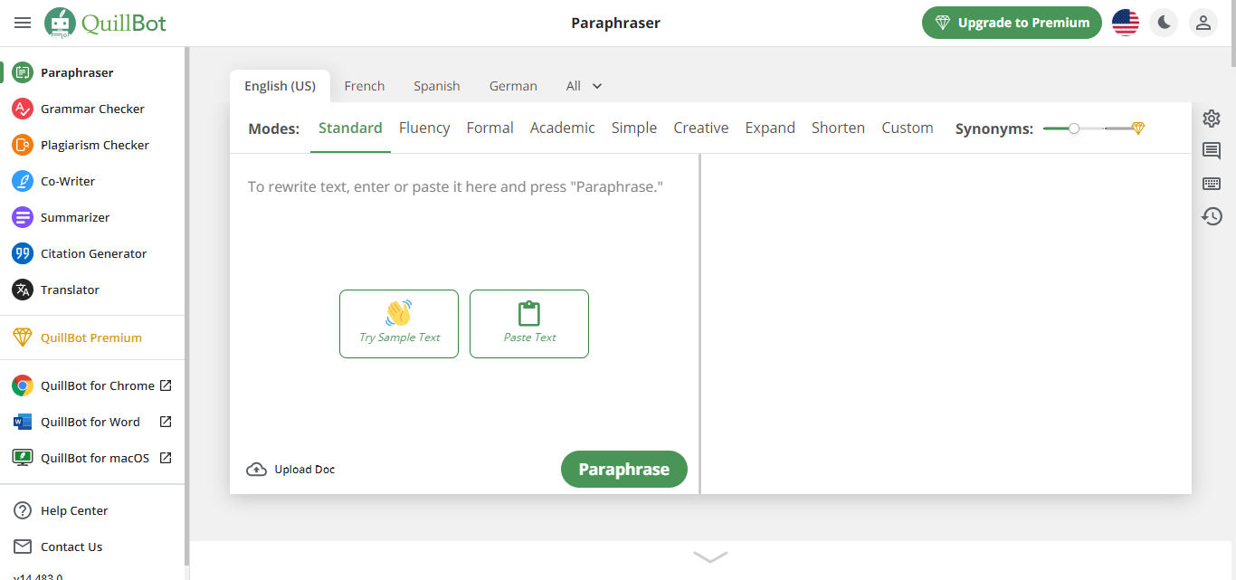Open the Translator tool
Image resolution: width=1236 pixels, height=580 pixels.
click(92, 290)
